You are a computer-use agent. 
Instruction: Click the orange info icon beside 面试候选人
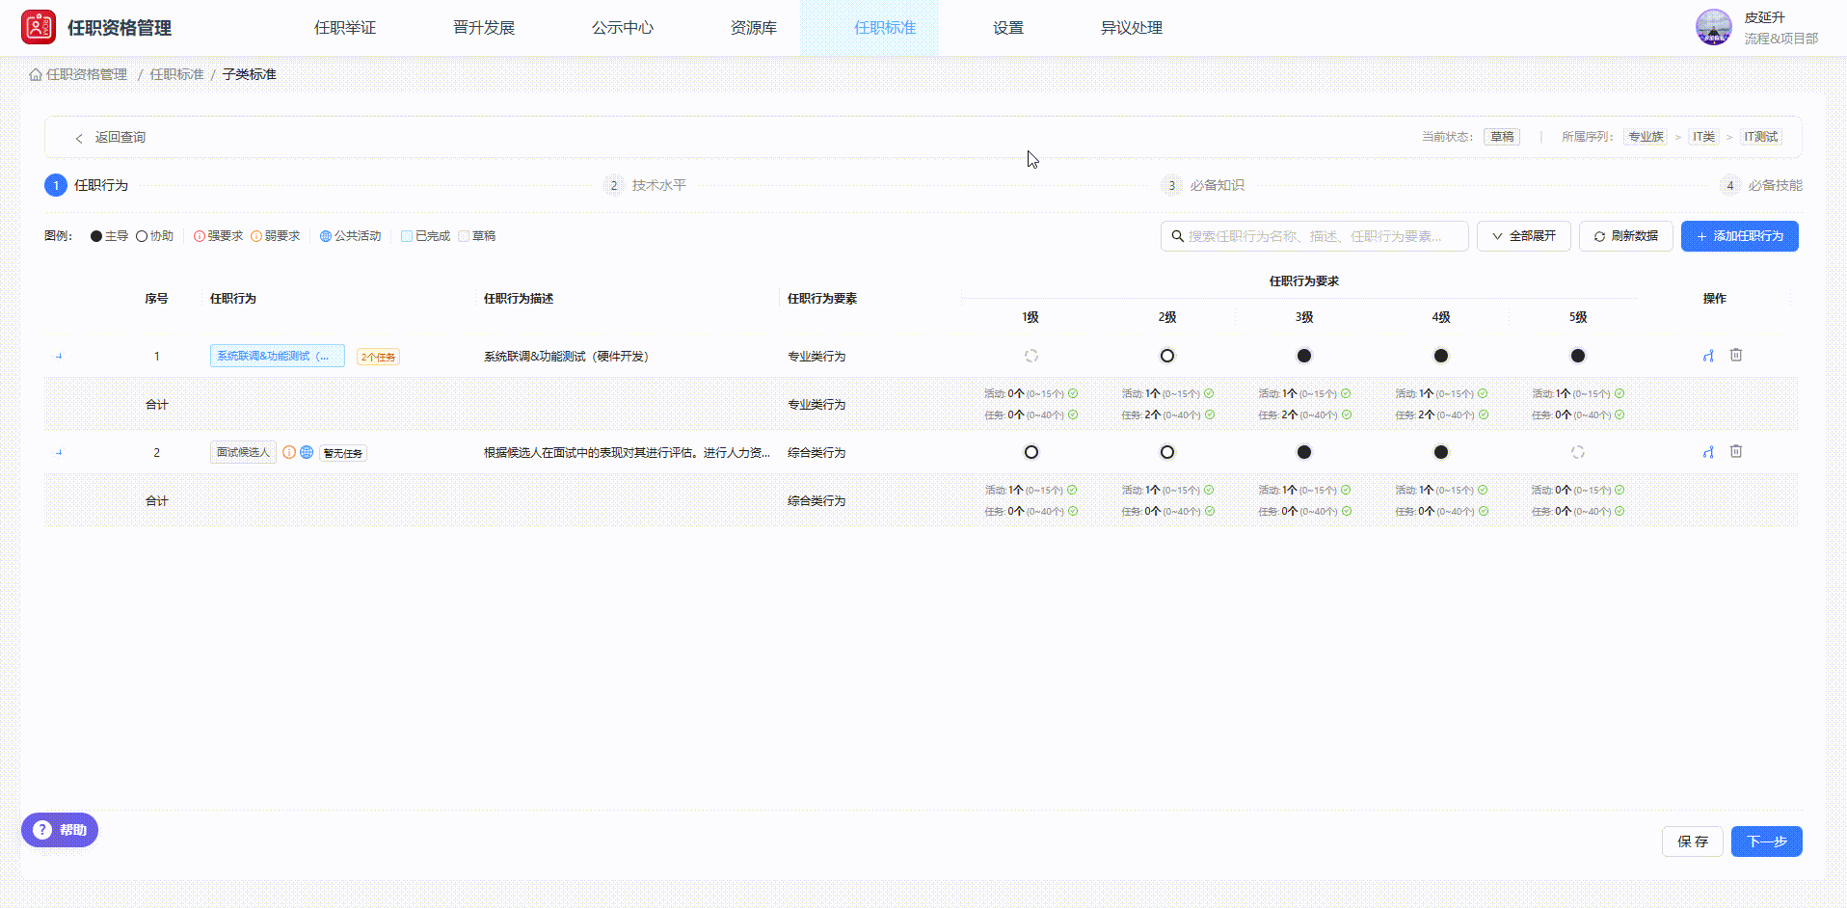289,452
